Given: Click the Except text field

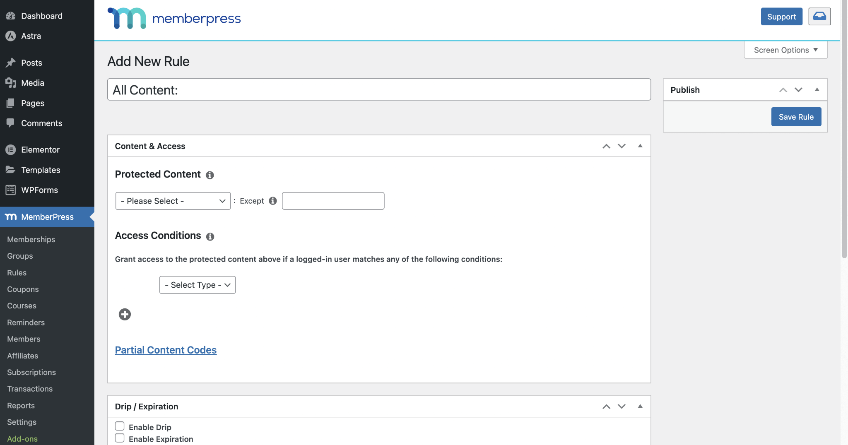Looking at the screenshot, I should pos(333,201).
